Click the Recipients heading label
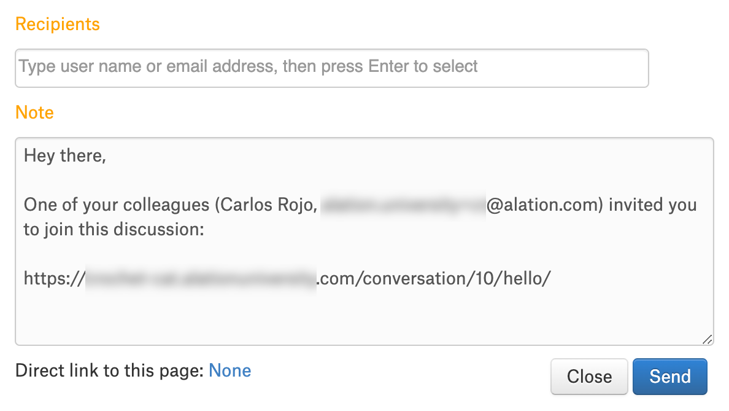The image size is (729, 411). [58, 24]
